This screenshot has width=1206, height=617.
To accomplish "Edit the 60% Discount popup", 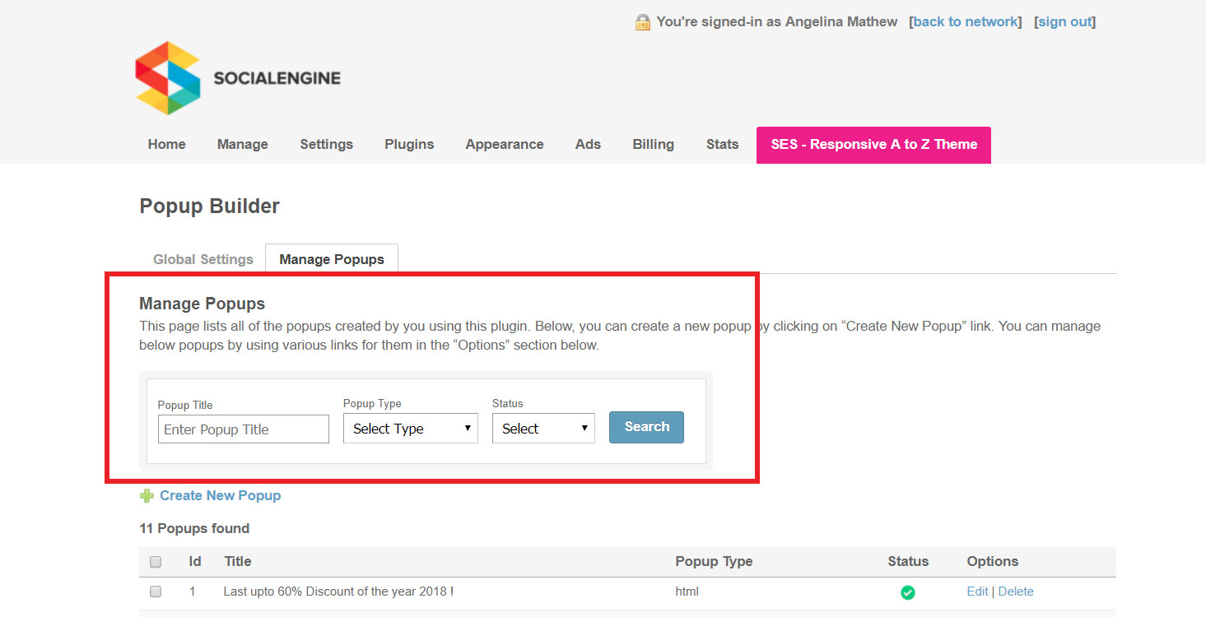I will coord(976,591).
